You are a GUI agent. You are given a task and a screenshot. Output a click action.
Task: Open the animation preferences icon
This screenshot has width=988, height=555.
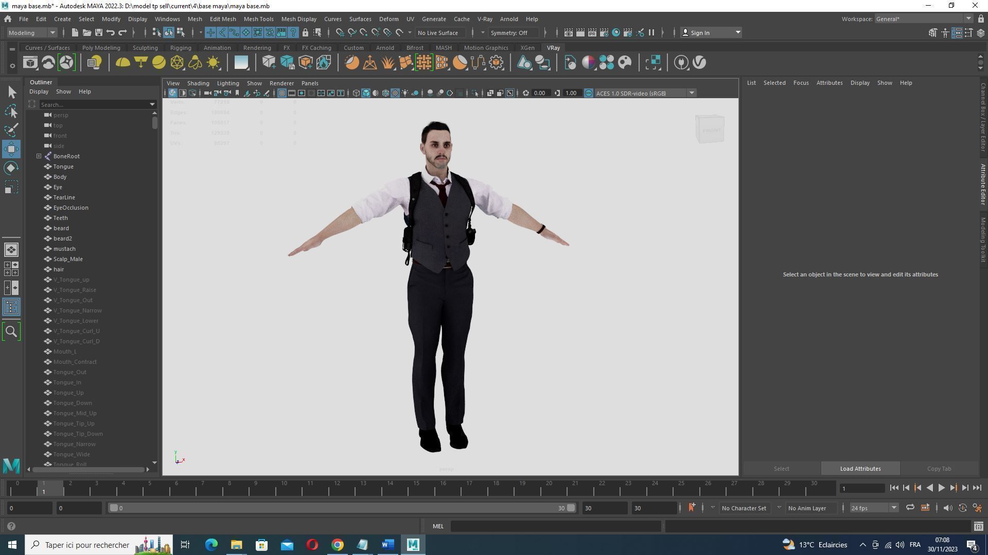(978, 508)
